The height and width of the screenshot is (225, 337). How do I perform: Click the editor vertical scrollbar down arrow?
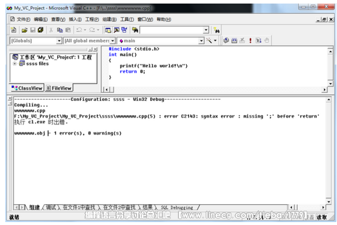pyautogui.click(x=330, y=83)
